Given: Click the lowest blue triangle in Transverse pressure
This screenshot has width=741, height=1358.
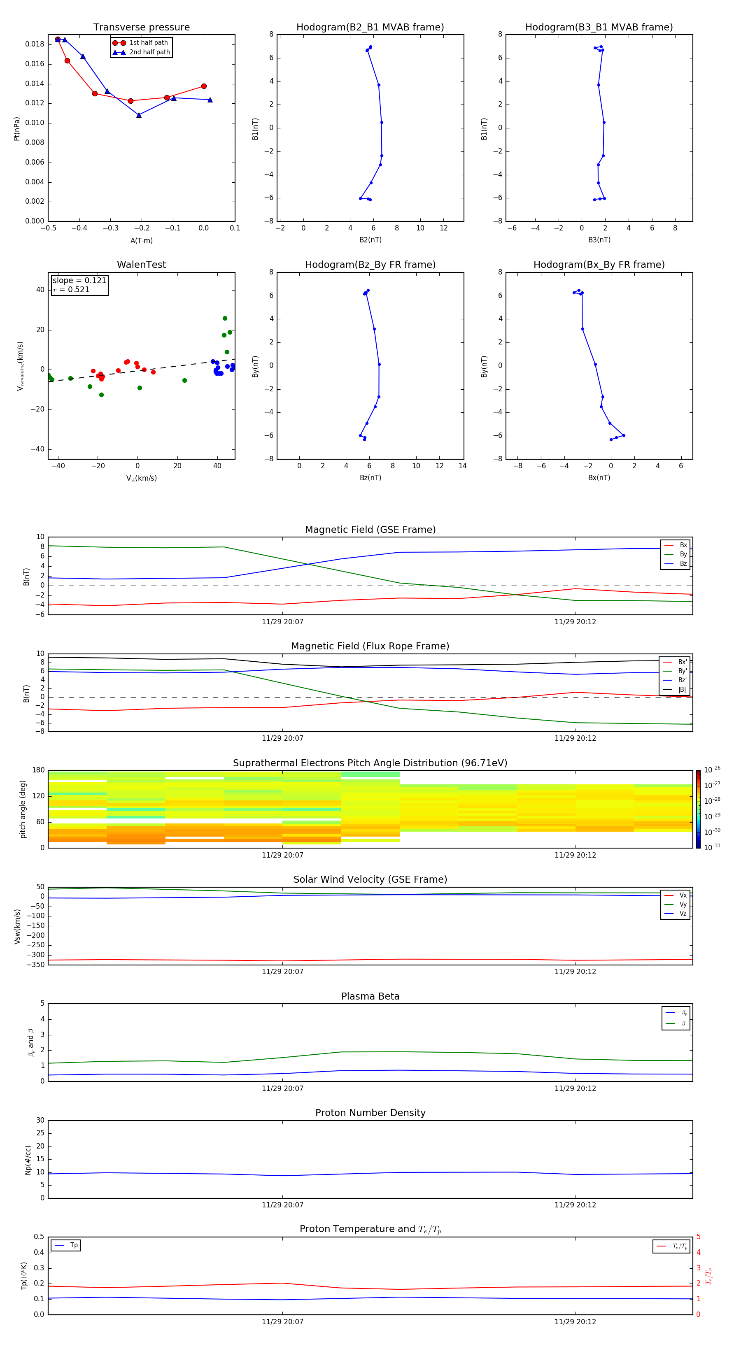Looking at the screenshot, I should [x=139, y=115].
